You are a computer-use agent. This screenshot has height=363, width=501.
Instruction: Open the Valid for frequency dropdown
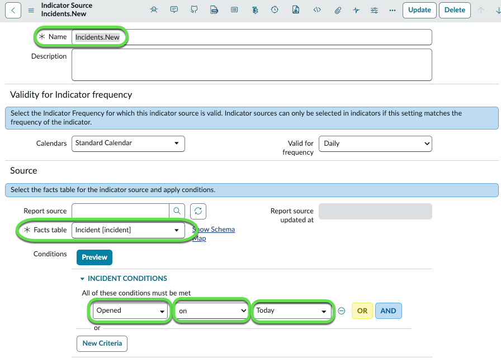[x=375, y=144]
